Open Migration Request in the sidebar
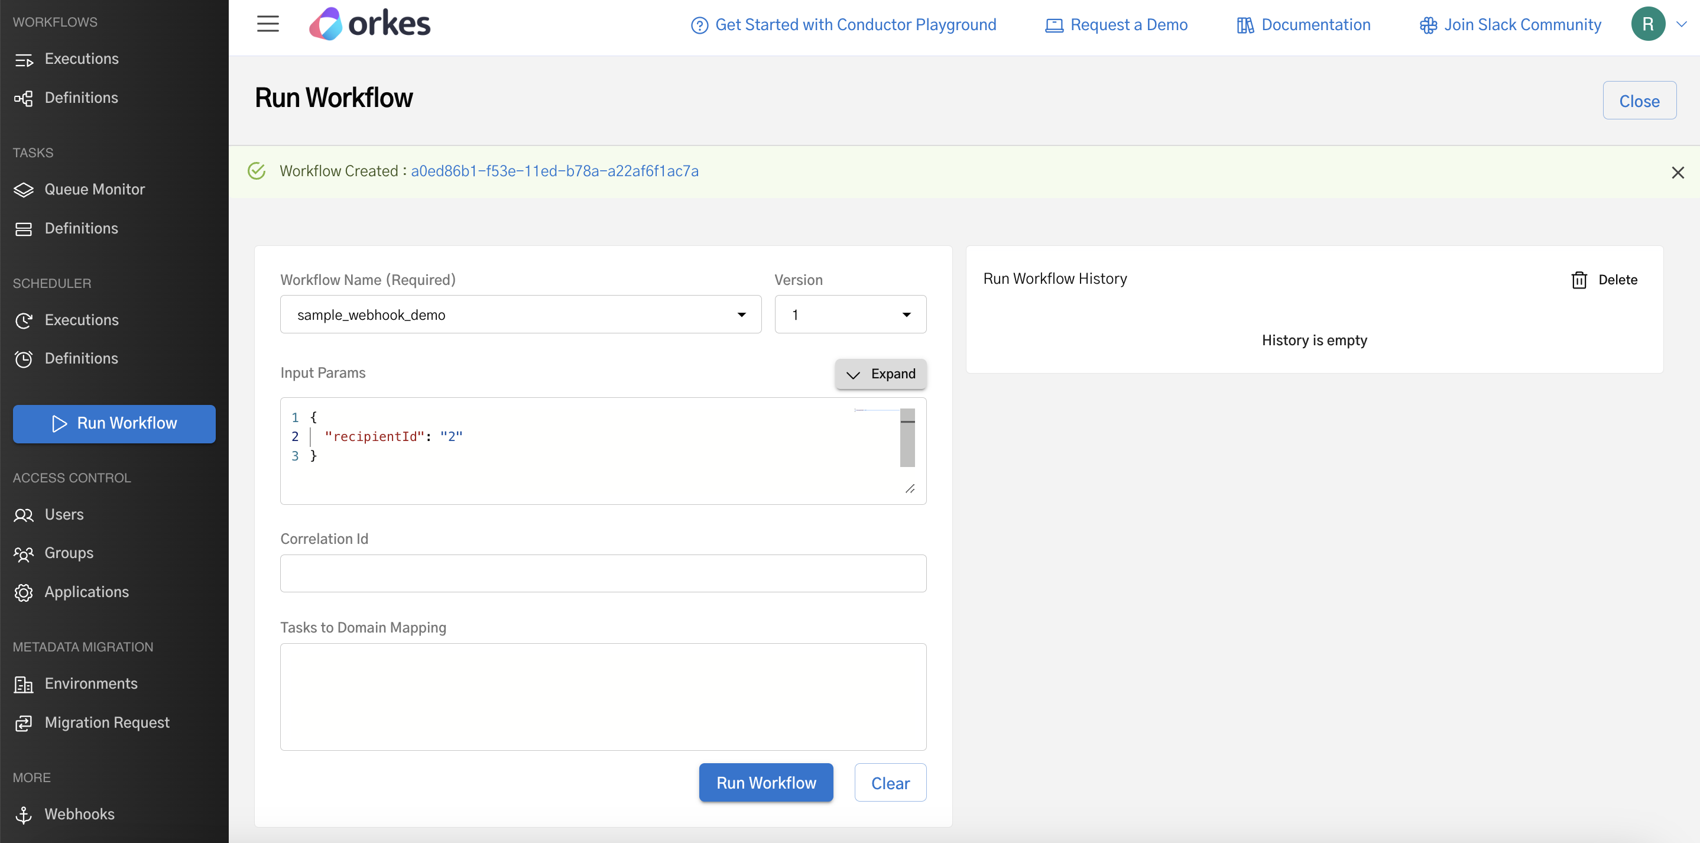The image size is (1700, 843). 107,722
